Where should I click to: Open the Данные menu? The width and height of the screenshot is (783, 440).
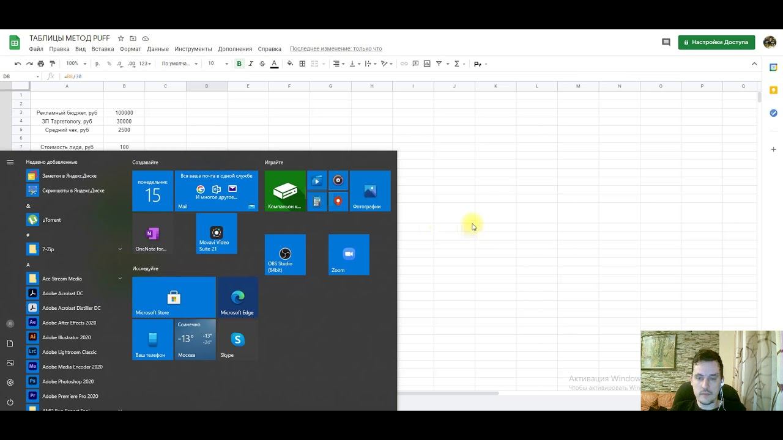click(x=158, y=49)
